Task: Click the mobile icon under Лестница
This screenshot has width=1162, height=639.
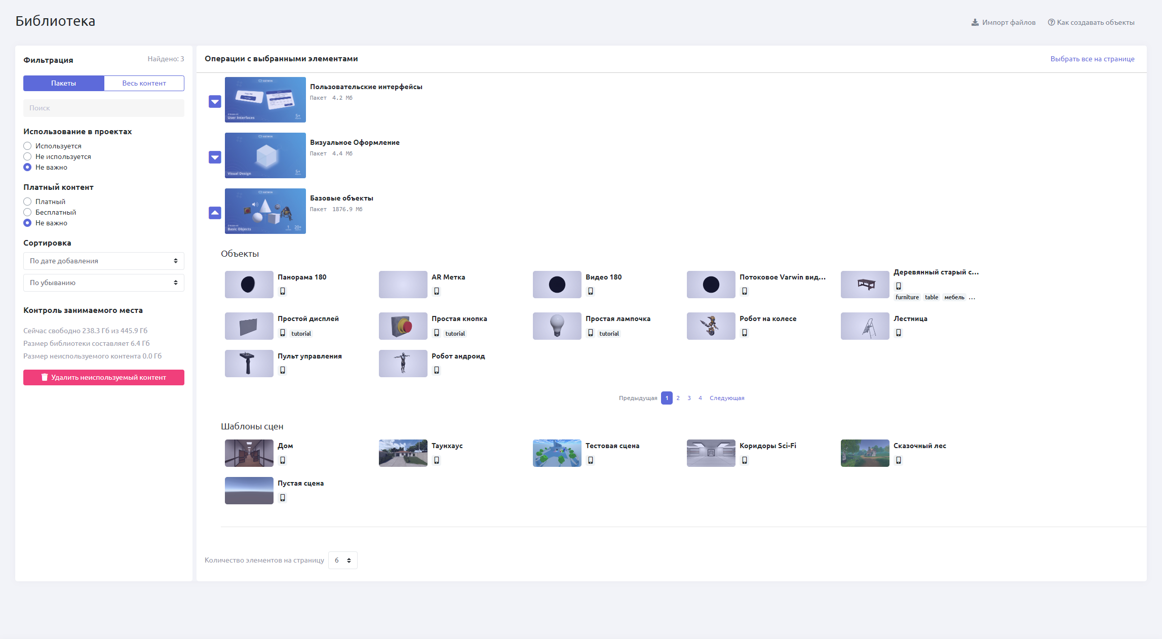Action: [899, 333]
